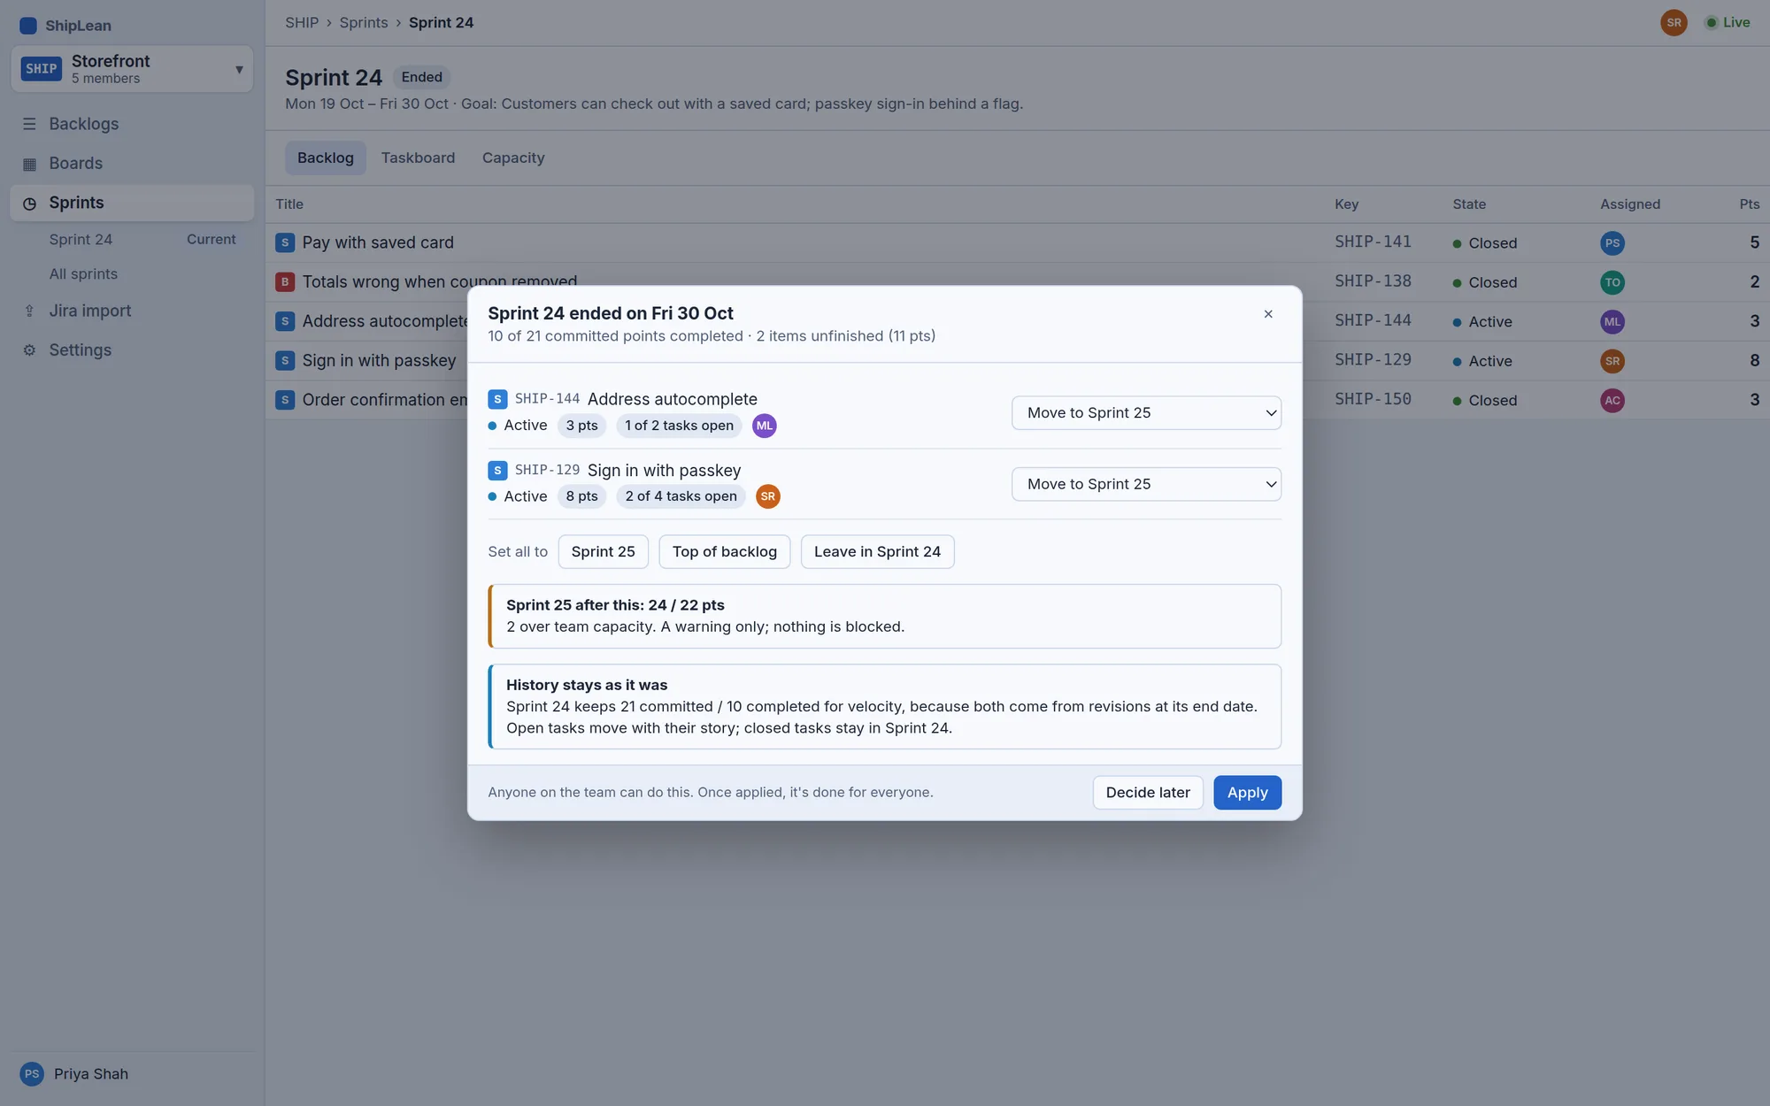Click the Title column header
1770x1106 pixels.
point(289,204)
